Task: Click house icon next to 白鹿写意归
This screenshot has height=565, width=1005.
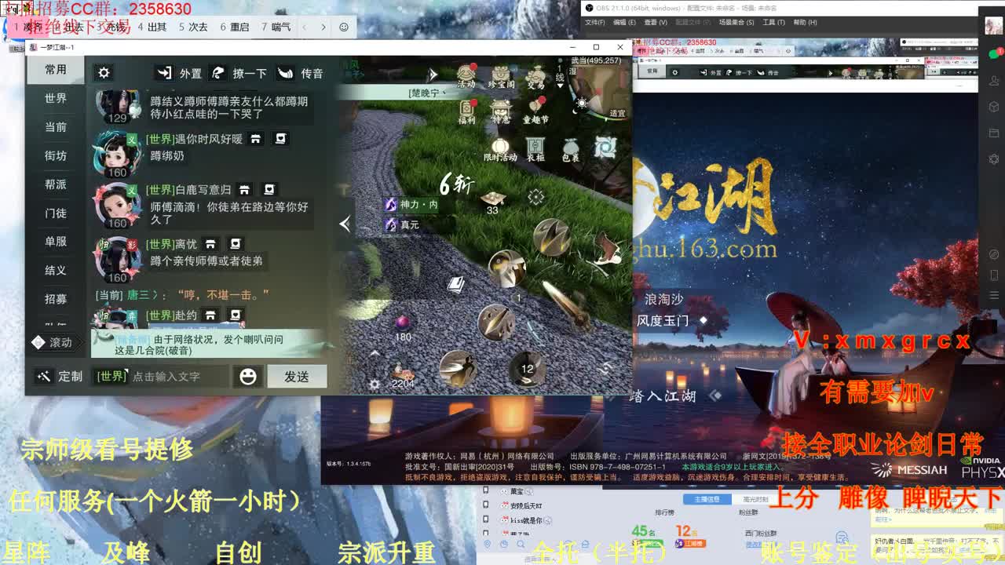Action: tap(244, 190)
